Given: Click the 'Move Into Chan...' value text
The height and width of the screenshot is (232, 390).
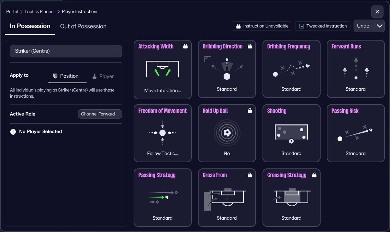Looking at the screenshot, I should [163, 90].
